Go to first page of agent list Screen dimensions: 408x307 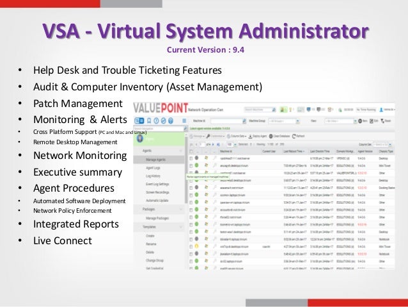pyautogui.click(x=191, y=144)
